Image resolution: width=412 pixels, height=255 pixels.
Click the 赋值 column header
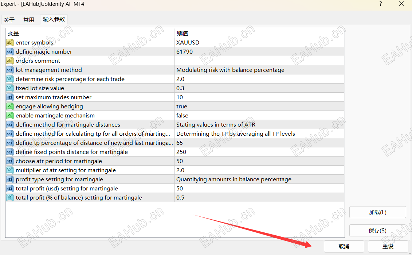[259, 34]
